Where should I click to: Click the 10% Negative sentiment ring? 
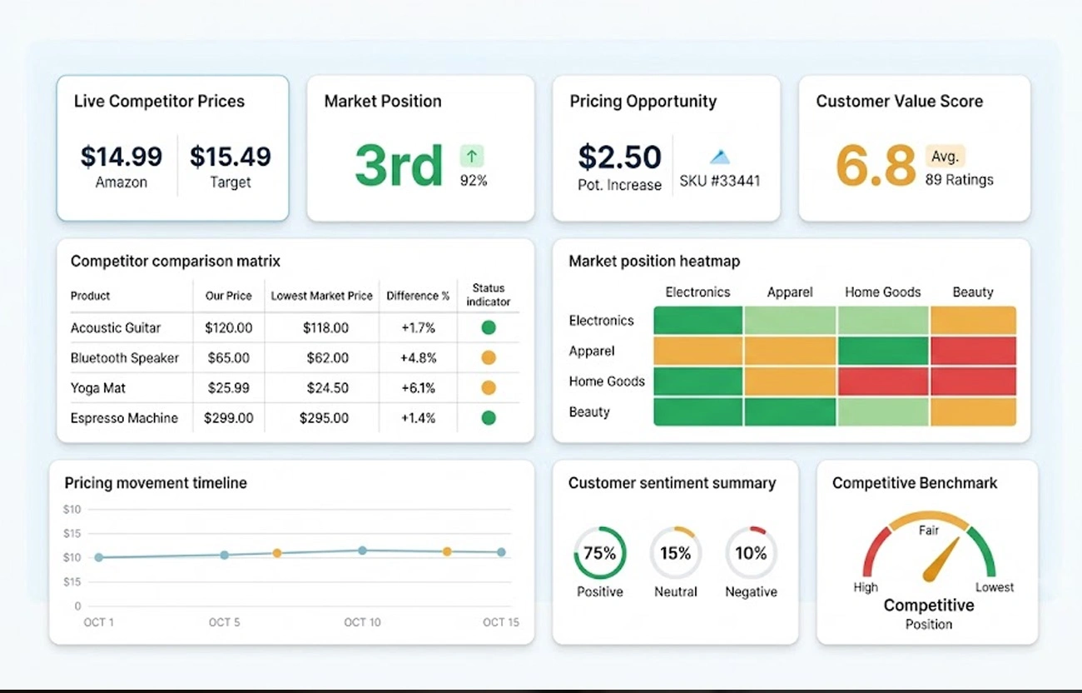752,553
